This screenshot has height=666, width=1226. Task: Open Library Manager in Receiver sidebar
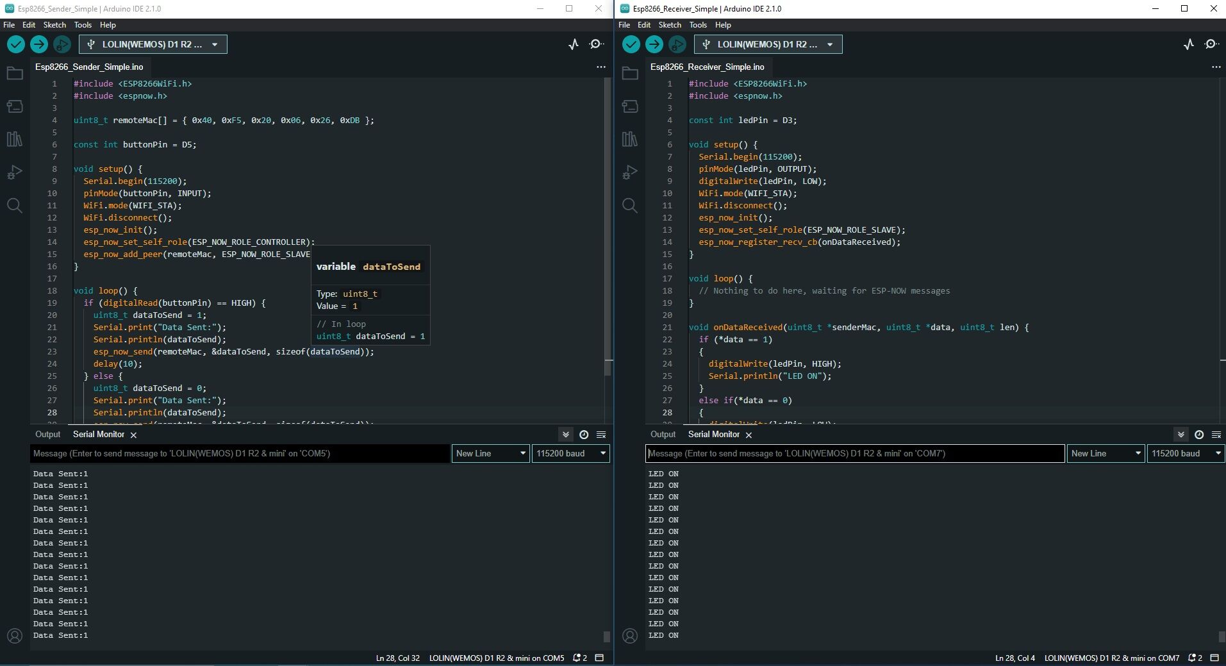(x=630, y=139)
